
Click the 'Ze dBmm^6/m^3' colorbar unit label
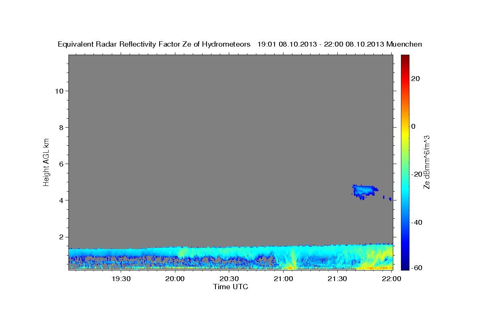coord(426,162)
